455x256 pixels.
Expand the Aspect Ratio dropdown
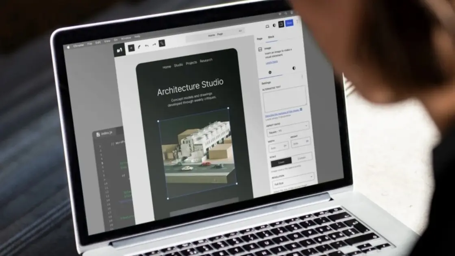coord(288,129)
